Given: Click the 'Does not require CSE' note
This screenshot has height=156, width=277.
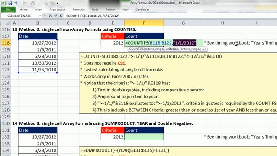Looking at the screenshot, I should click(103, 63).
